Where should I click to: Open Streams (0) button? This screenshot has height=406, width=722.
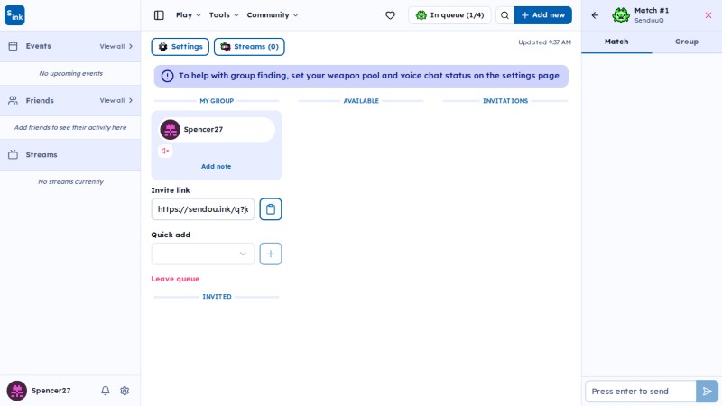[x=249, y=47]
